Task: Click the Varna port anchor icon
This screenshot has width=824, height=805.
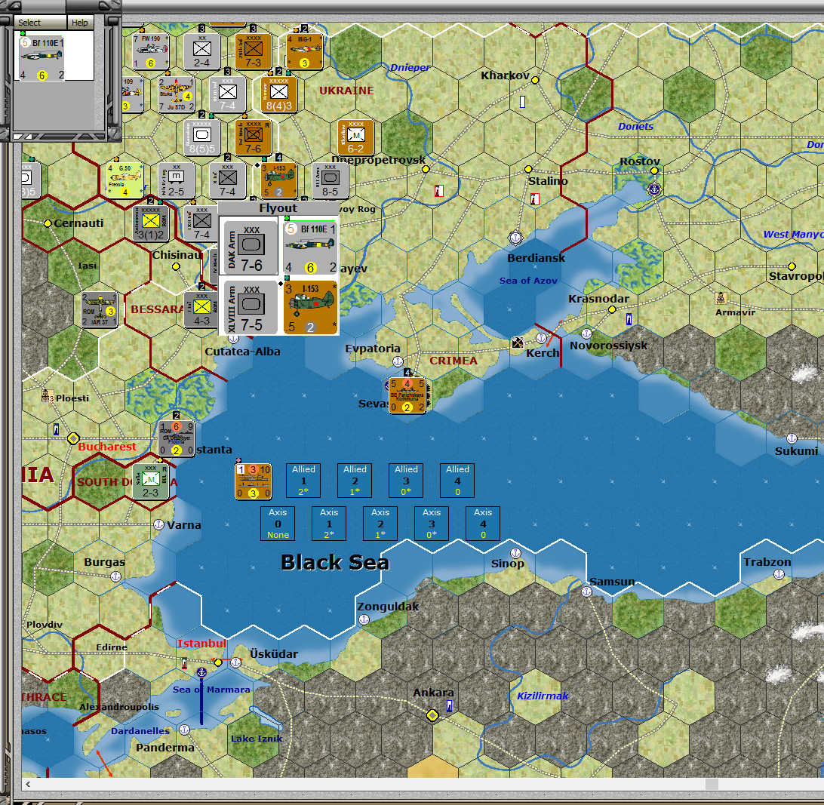Action: (x=158, y=524)
